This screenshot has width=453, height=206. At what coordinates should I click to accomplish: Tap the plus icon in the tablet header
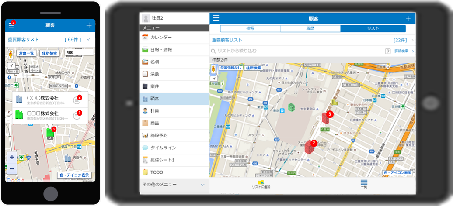[x=408, y=18]
